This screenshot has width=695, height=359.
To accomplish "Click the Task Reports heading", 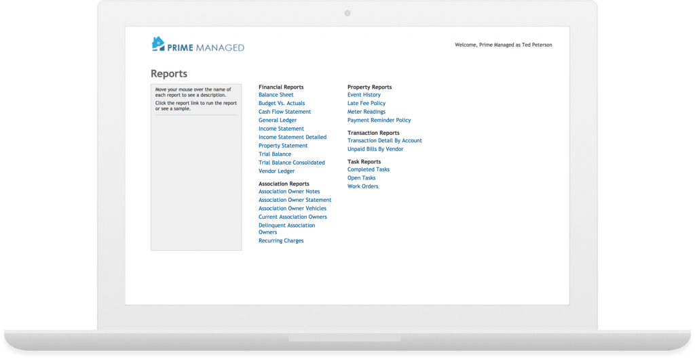I will click(x=364, y=162).
